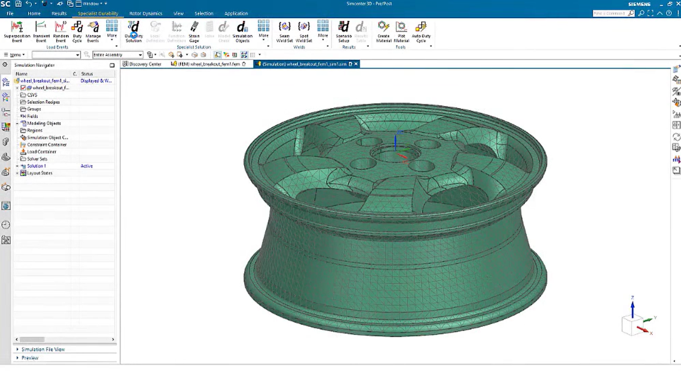Viewport: 681px width, 379px height.
Task: Open the View ribbon tab
Action: pos(178,14)
